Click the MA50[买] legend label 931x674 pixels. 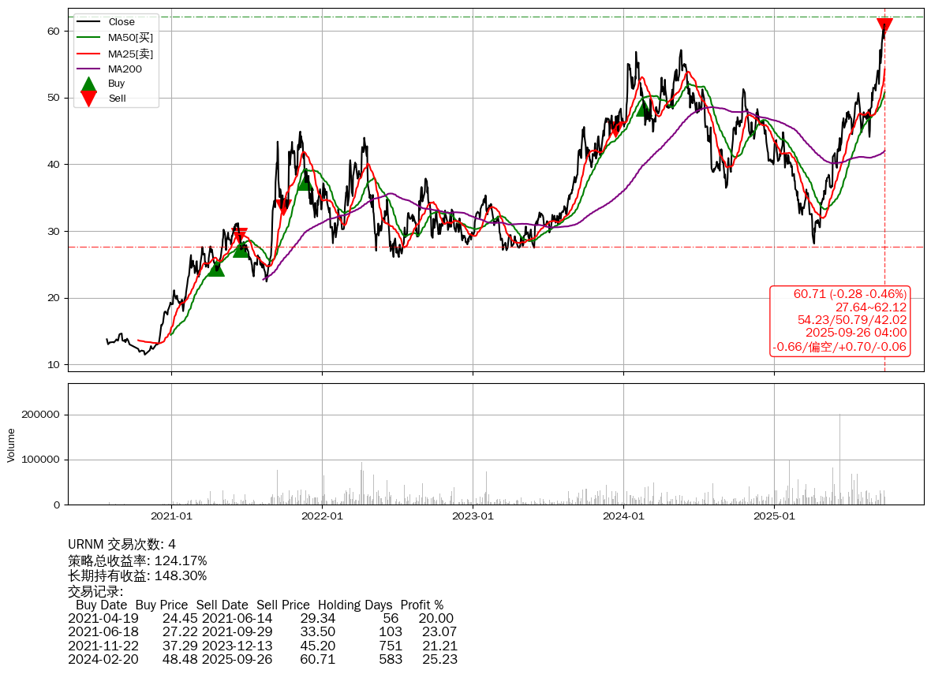click(x=130, y=38)
